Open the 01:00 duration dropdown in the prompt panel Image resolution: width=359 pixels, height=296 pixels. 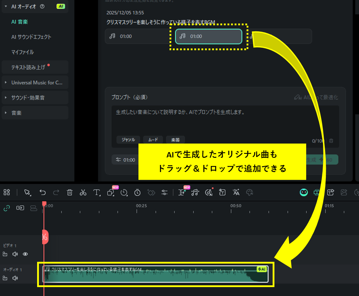click(x=125, y=160)
